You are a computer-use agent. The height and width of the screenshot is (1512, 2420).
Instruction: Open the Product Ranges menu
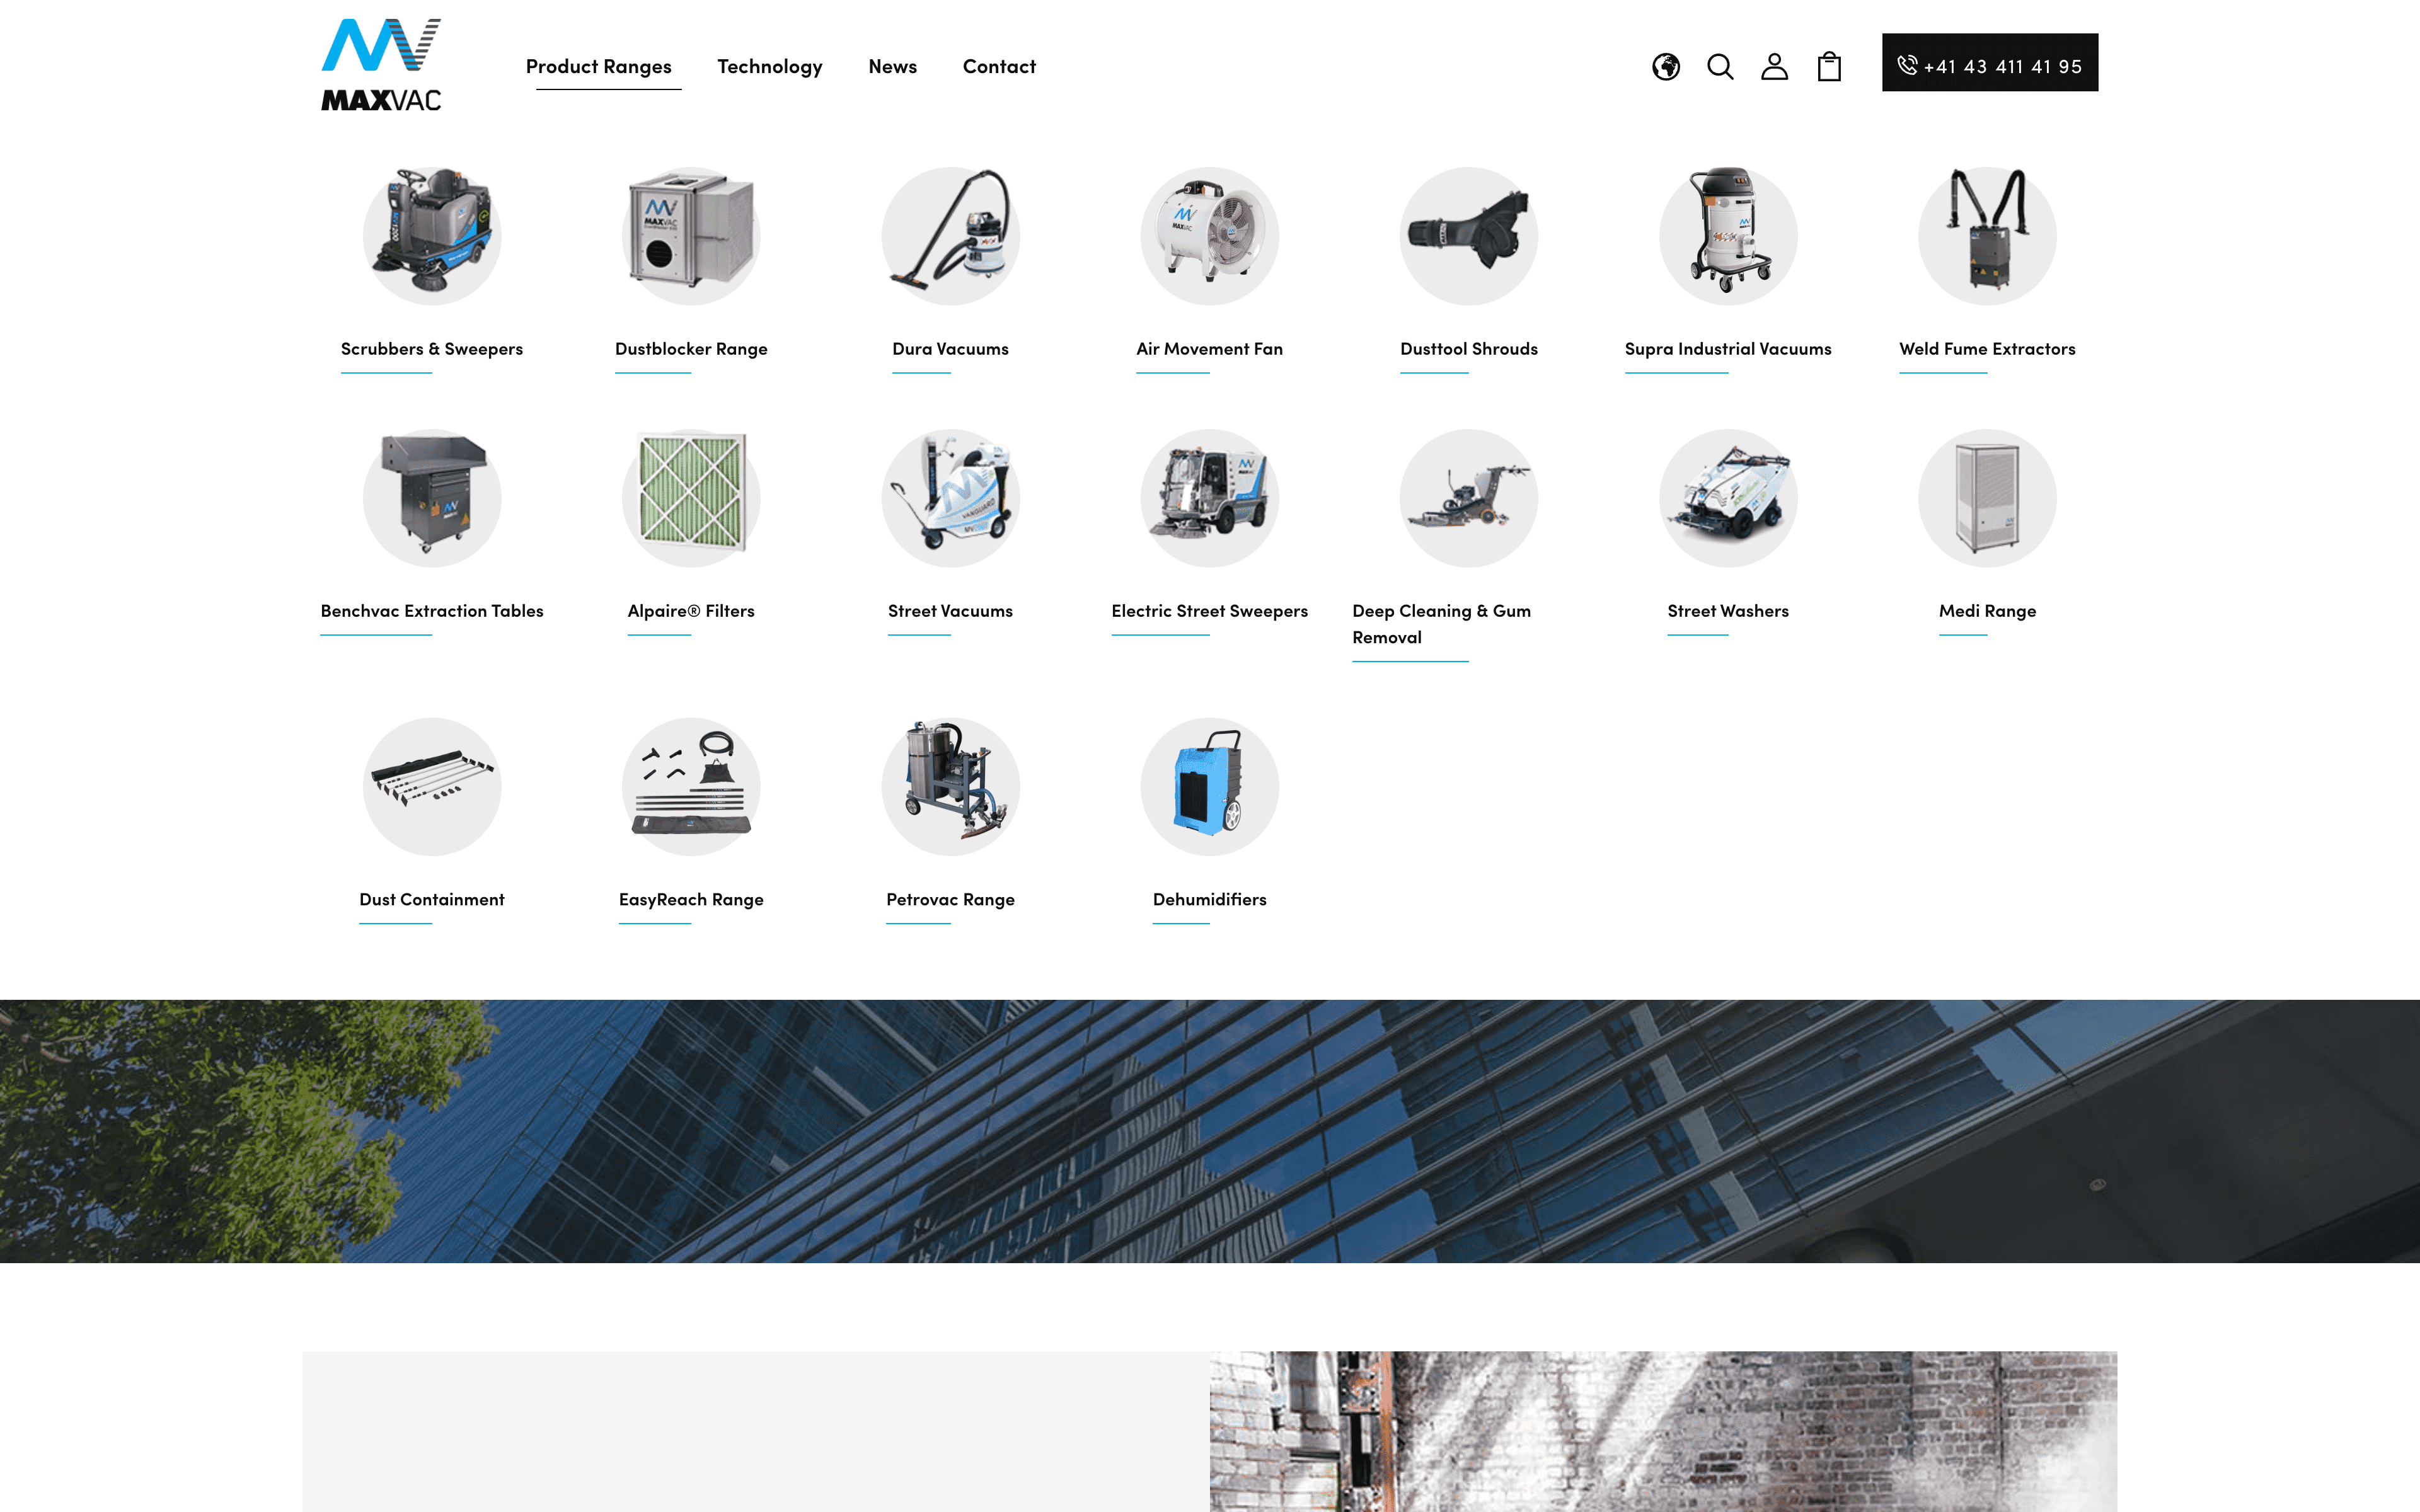[598, 67]
